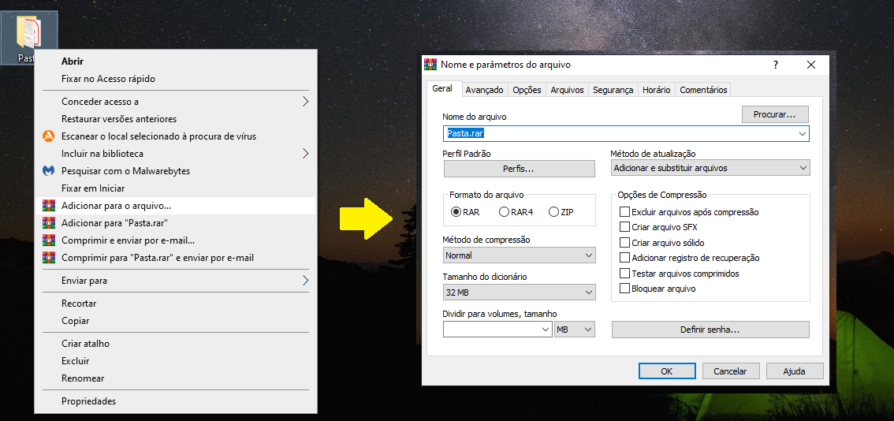Expand the 'Enviar para' submenu arrow
Viewport: 894px width, 421px height.
tap(305, 281)
